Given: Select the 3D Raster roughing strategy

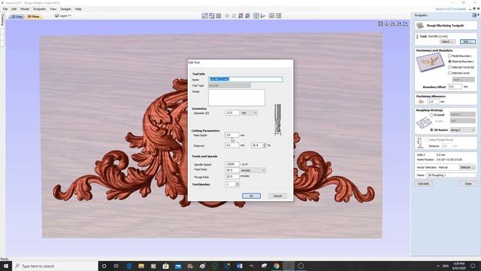Looking at the screenshot, I should tap(431, 129).
